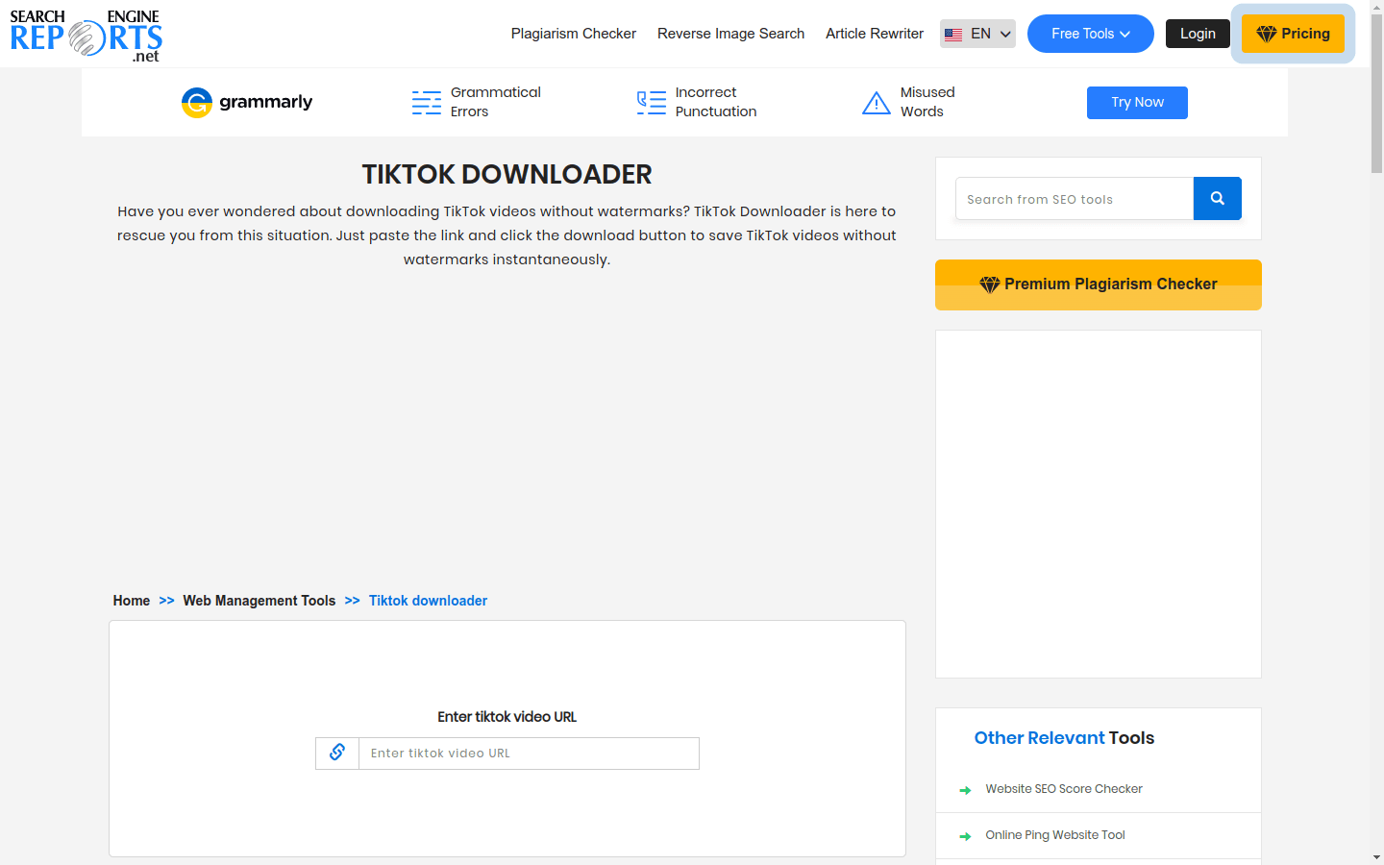
Task: Click the Home breadcrumb link
Action: [131, 600]
